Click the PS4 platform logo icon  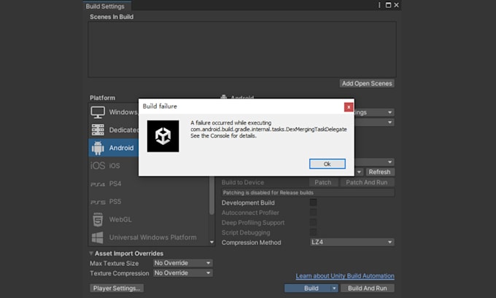coord(98,184)
